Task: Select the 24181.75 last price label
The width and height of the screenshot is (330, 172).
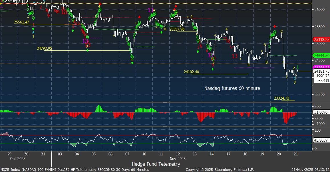Action: coord(321,71)
